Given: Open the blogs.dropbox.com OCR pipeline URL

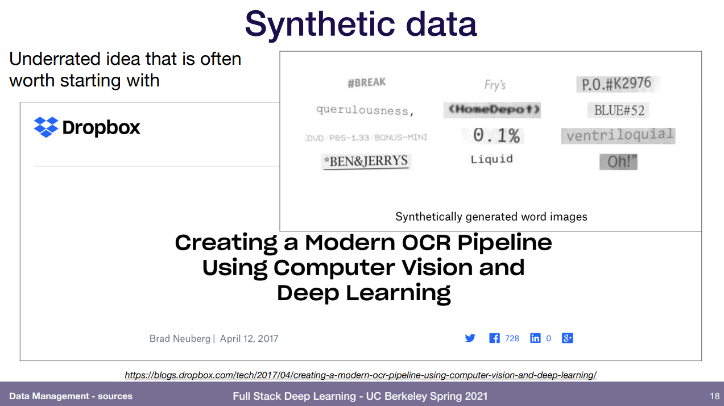Looking at the screenshot, I should tap(361, 375).
